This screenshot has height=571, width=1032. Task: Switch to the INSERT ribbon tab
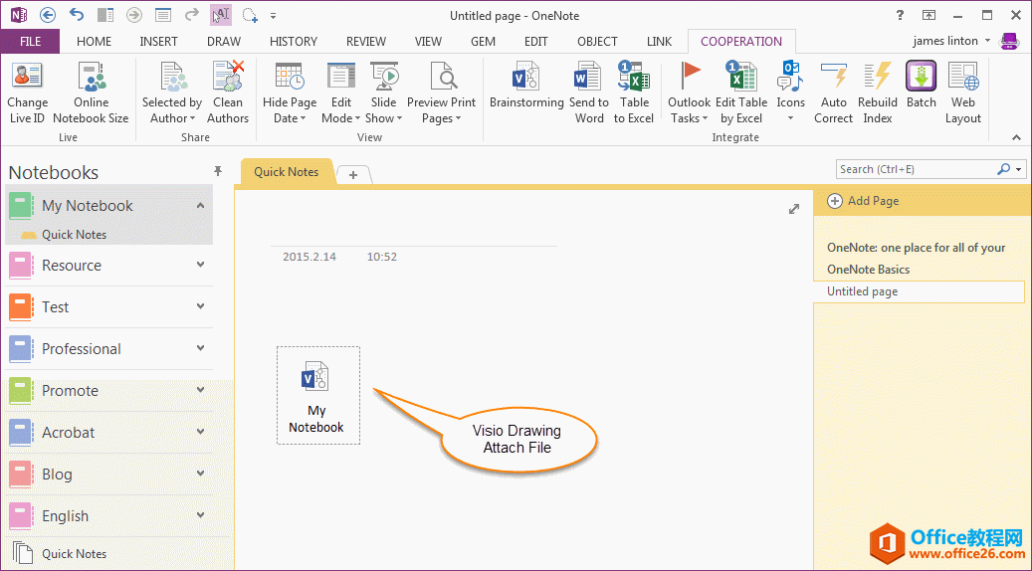tap(158, 42)
